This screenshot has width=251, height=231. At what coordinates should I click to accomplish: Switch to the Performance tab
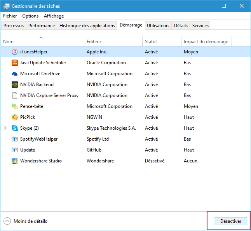42,26
